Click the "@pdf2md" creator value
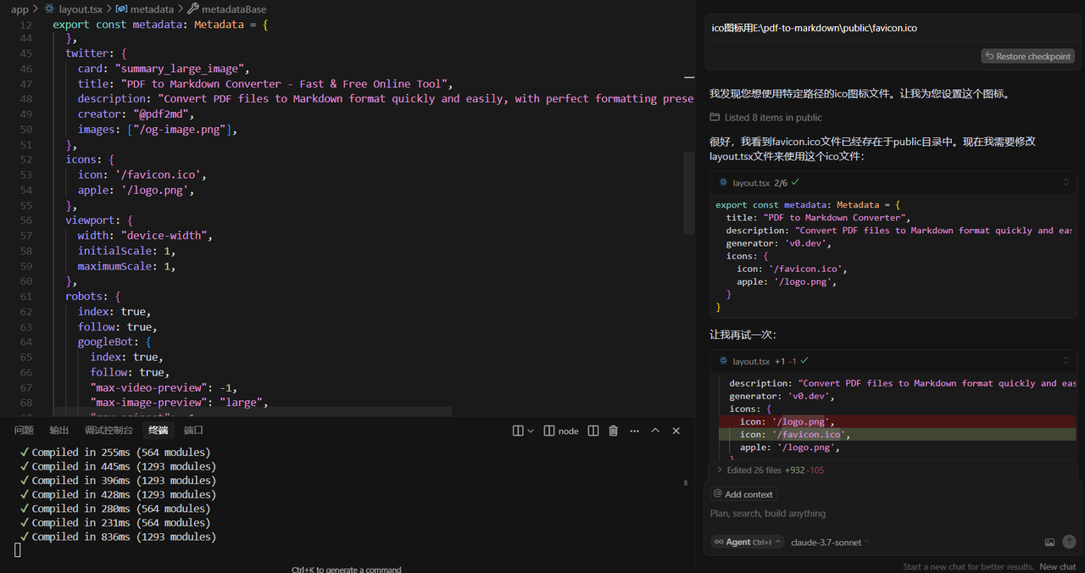This screenshot has height=573, width=1085. [160, 114]
